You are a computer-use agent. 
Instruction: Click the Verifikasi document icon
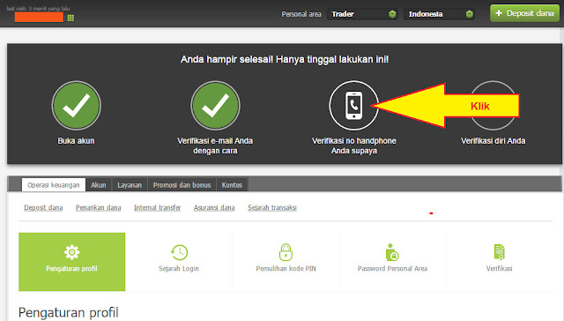coord(500,252)
